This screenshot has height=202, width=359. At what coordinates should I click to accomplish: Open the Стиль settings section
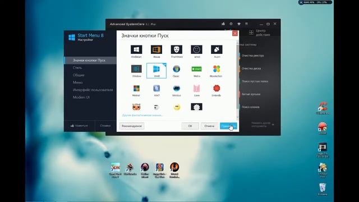77,67
